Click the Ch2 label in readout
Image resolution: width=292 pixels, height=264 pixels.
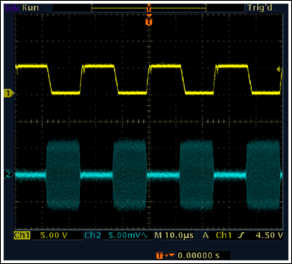tap(93, 235)
